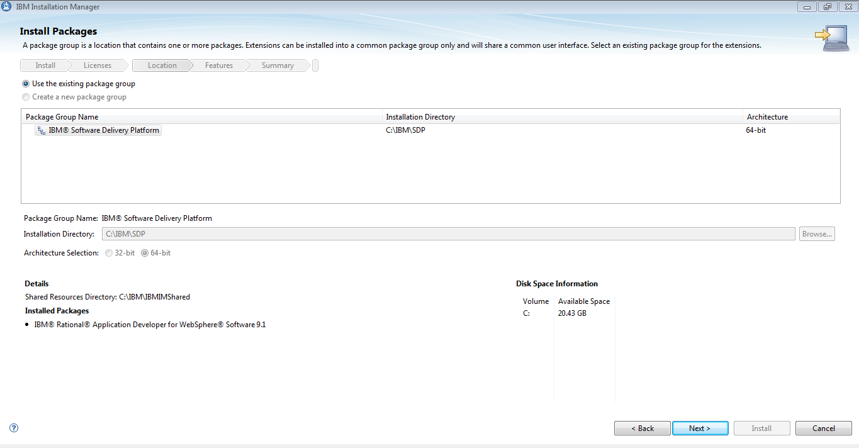
Task: Click the 64-bit cell in the table
Action: [x=756, y=131]
